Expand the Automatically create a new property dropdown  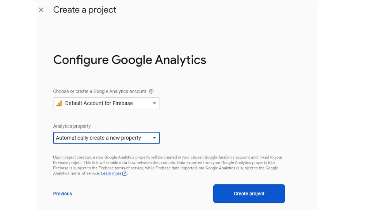coord(106,138)
